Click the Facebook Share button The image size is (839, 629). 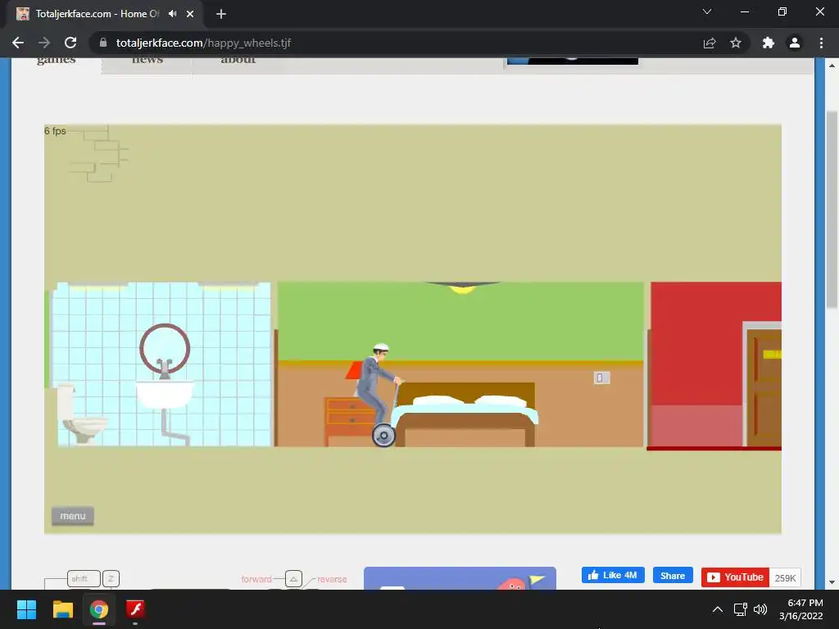click(673, 576)
